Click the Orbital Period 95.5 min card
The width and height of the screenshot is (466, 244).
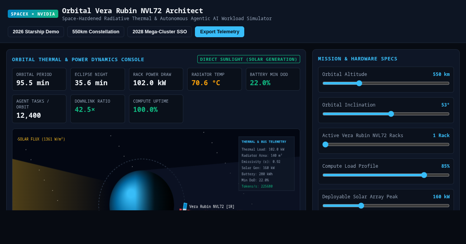39,79
